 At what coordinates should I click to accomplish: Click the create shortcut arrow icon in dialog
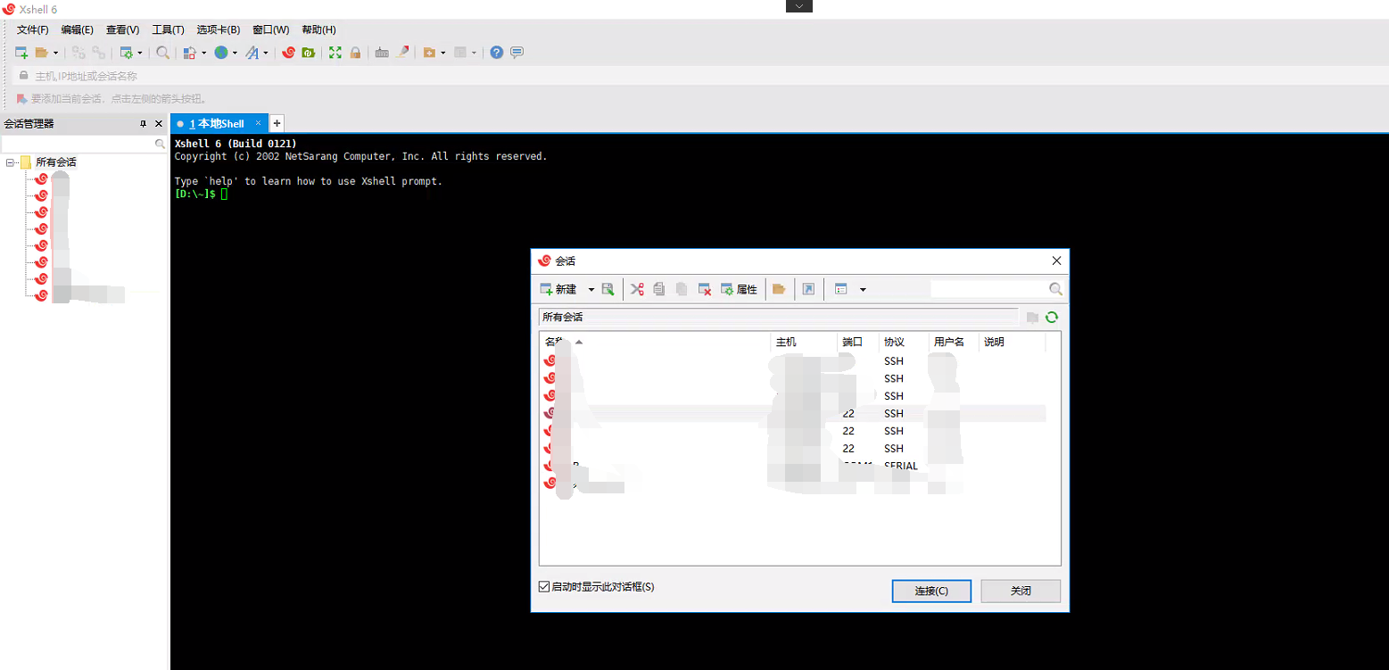point(808,289)
